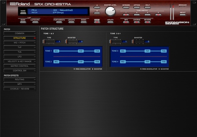The width and height of the screenshot is (197, 137).
Task: Open the ROUTING effects page
Action: click(x=20, y=79)
